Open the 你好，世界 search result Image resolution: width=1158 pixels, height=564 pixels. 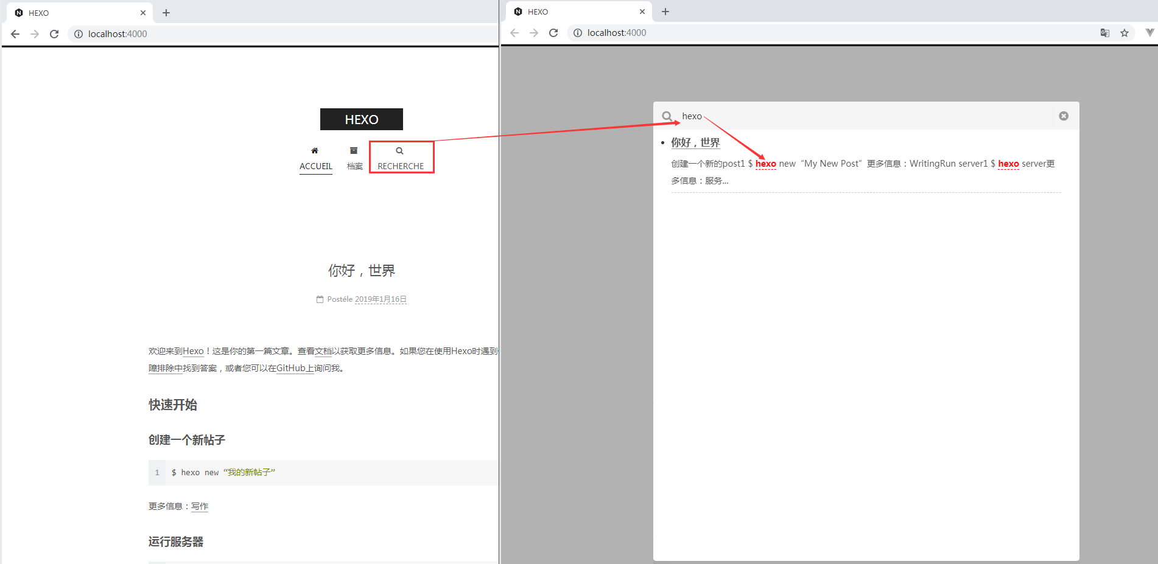695,142
